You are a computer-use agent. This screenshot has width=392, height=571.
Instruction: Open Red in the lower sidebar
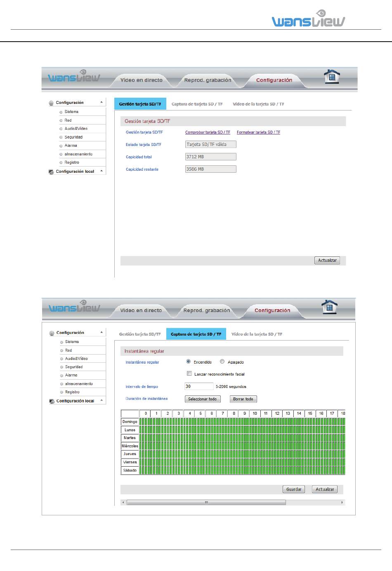pyautogui.click(x=68, y=350)
